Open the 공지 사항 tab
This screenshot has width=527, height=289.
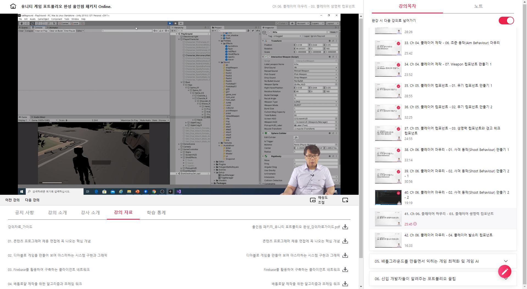pos(24,213)
